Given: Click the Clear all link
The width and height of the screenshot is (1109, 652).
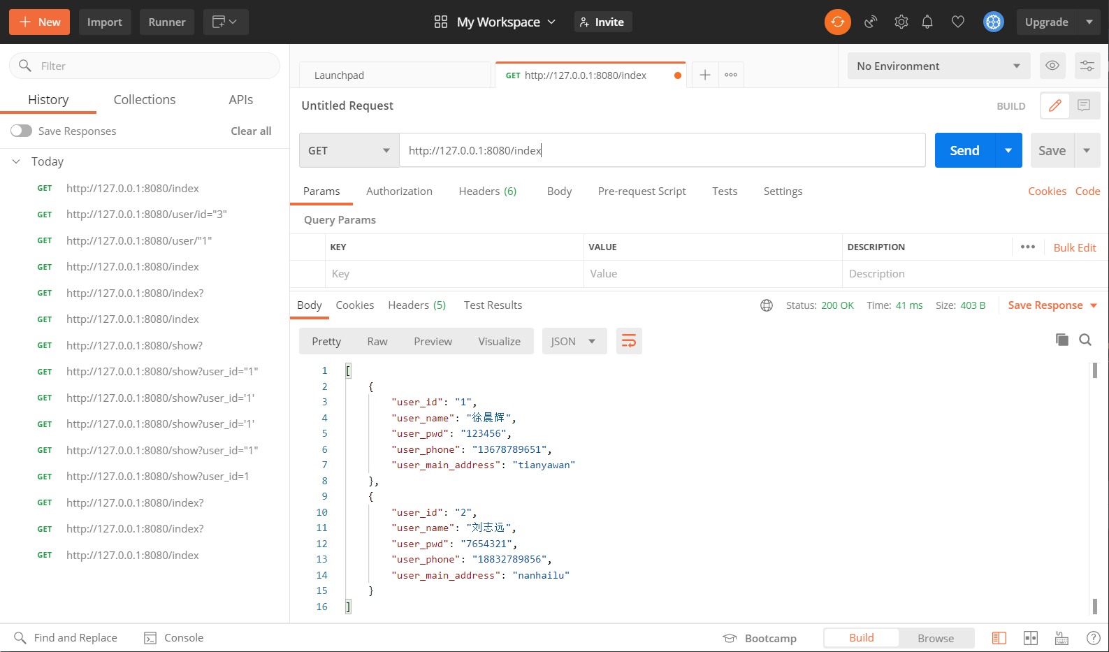Looking at the screenshot, I should click(x=251, y=131).
